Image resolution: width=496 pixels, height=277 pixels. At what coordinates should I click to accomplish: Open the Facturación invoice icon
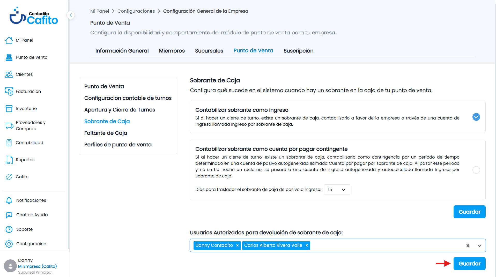[9, 91]
